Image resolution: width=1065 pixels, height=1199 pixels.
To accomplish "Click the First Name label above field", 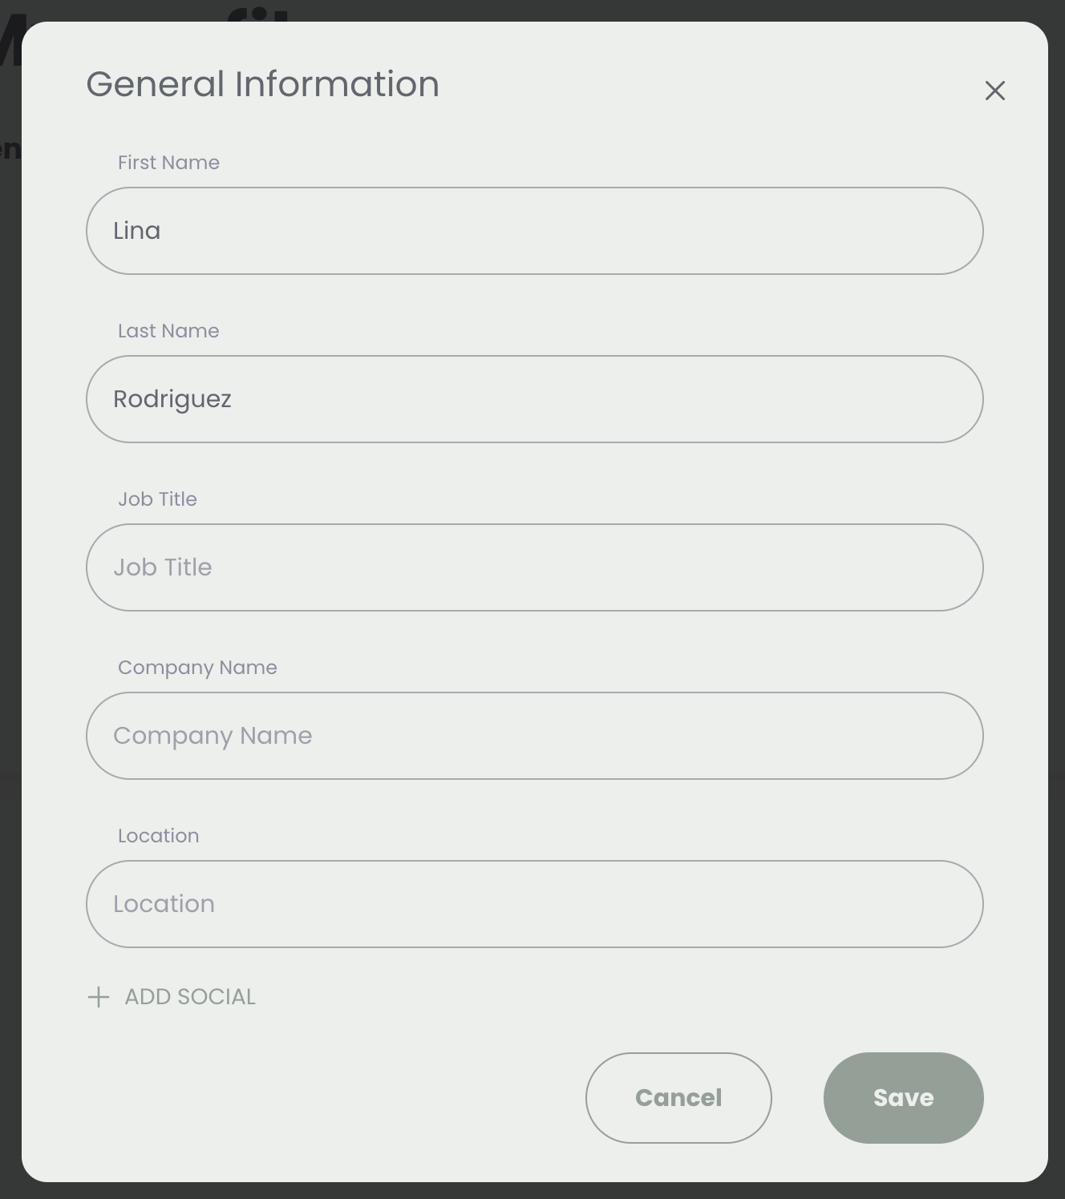I will (168, 163).
